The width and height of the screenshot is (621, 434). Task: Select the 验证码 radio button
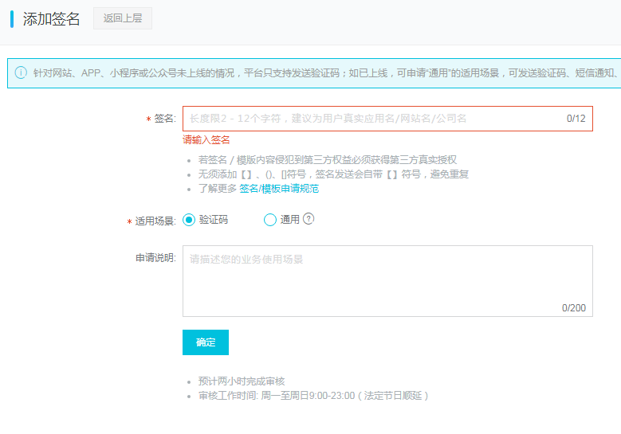[189, 220]
